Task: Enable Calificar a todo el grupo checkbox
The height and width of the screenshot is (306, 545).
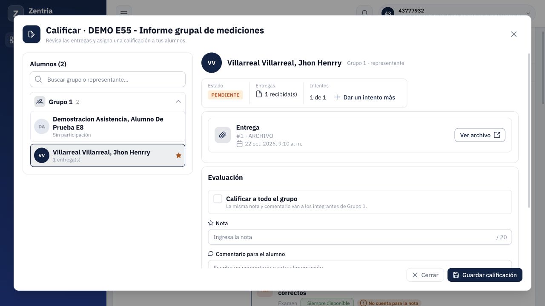Action: pos(218,199)
